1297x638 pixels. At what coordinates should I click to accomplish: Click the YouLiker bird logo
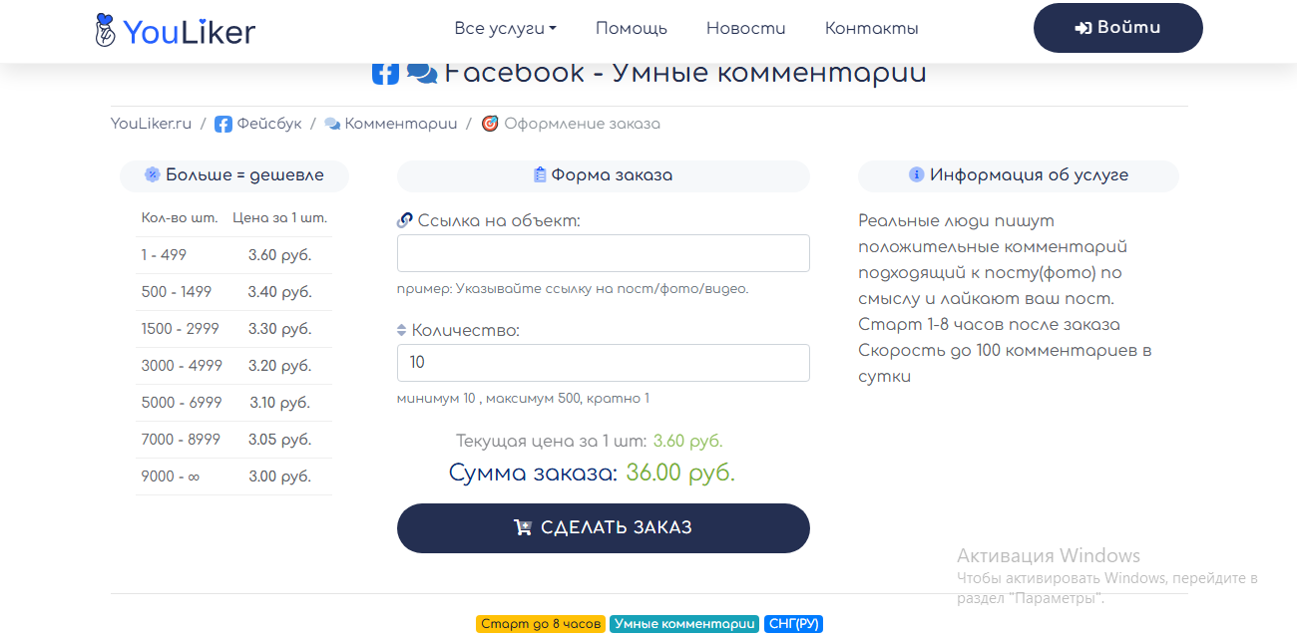(x=102, y=28)
